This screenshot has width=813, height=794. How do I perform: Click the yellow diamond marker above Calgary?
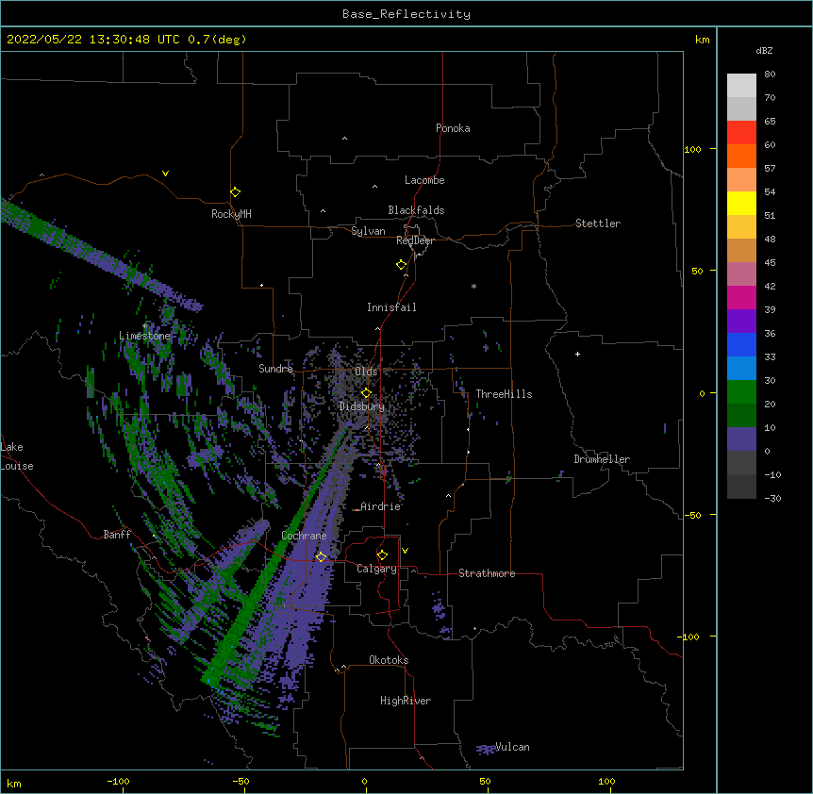pyautogui.click(x=382, y=555)
